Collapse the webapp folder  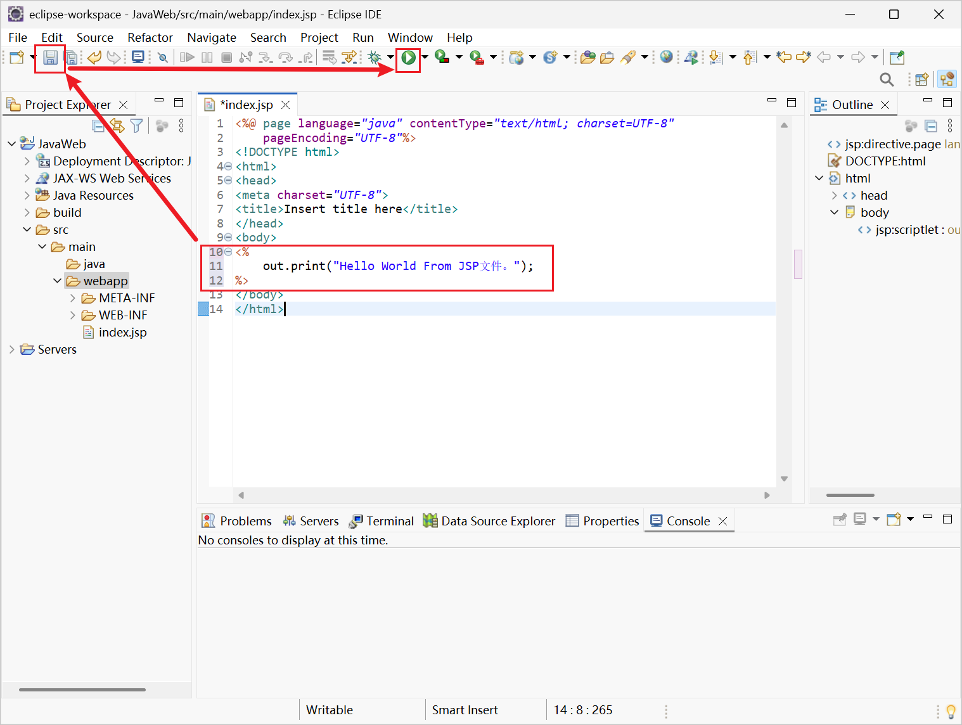point(57,281)
